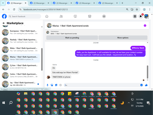153x115 pixels.
Task: Click Mark as pending button
Action: 72,38
